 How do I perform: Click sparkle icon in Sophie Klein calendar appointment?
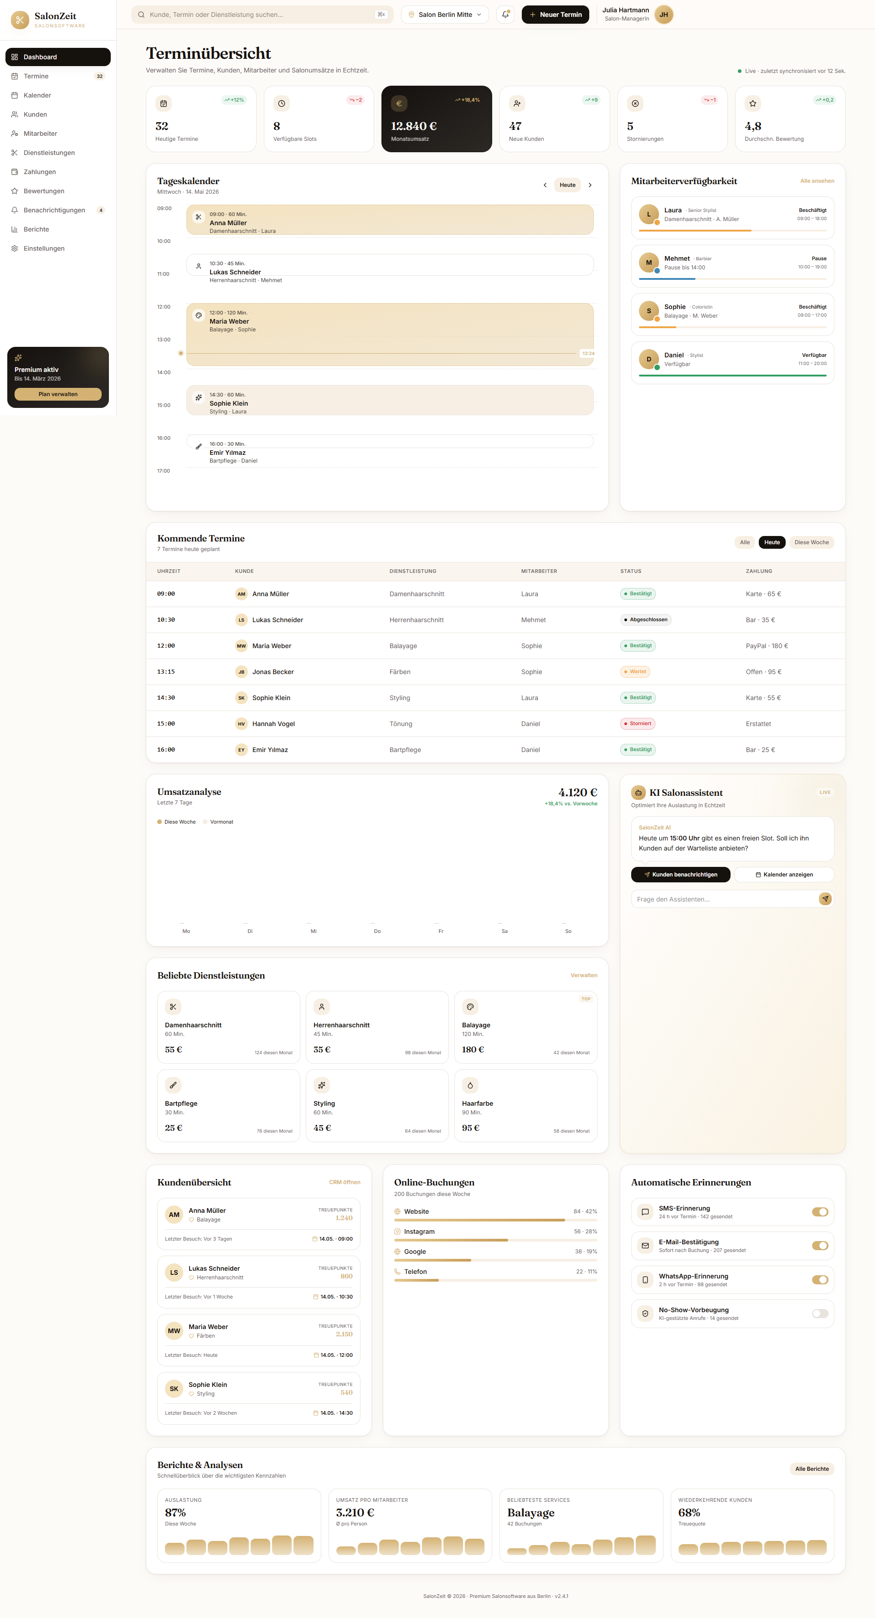(199, 397)
